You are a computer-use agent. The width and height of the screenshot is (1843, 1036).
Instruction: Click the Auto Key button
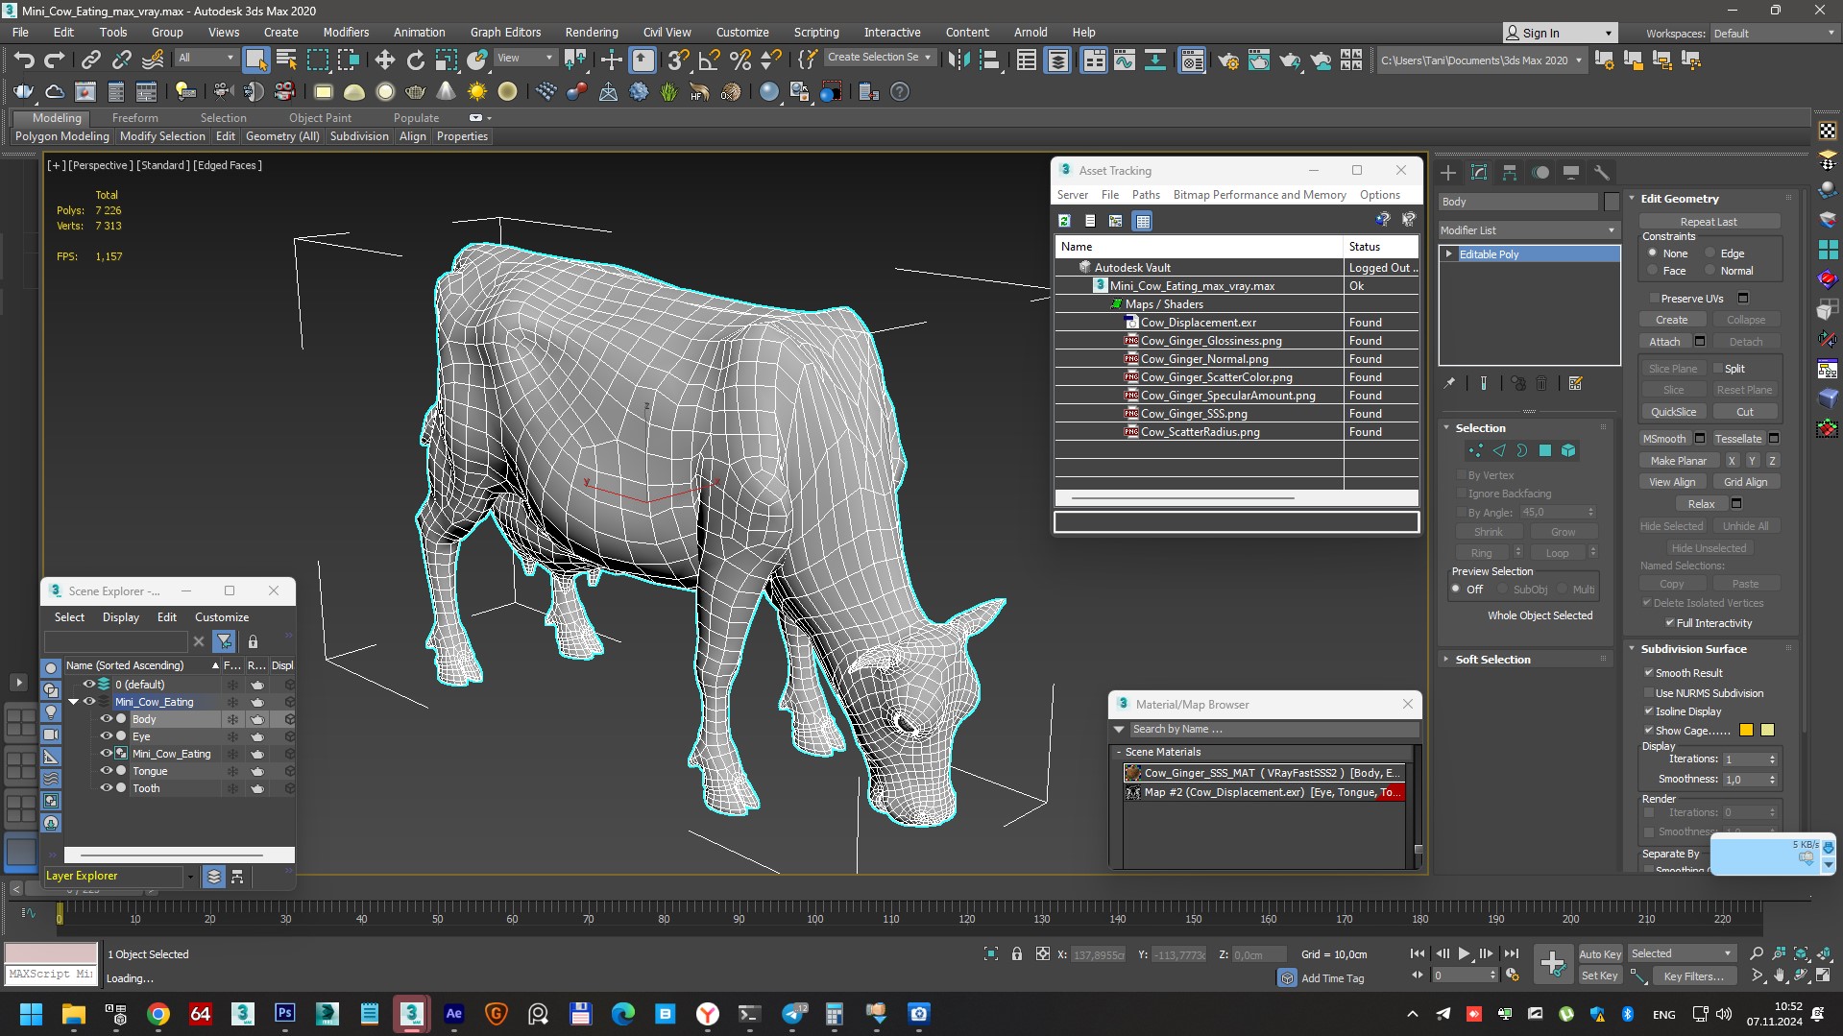(1600, 953)
